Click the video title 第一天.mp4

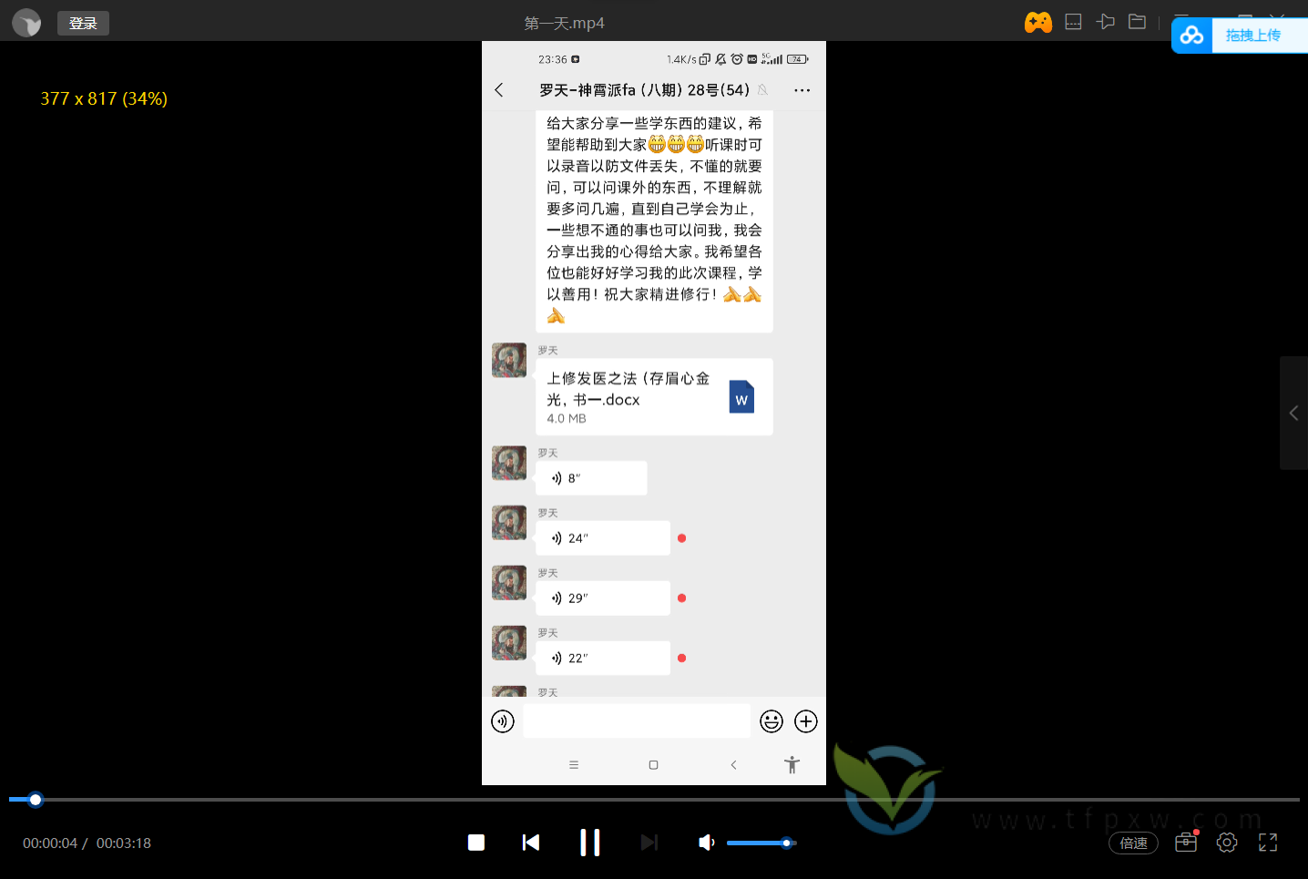(x=564, y=23)
